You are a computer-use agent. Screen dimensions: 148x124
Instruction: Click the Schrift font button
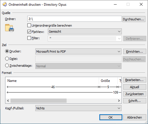tap(135, 101)
